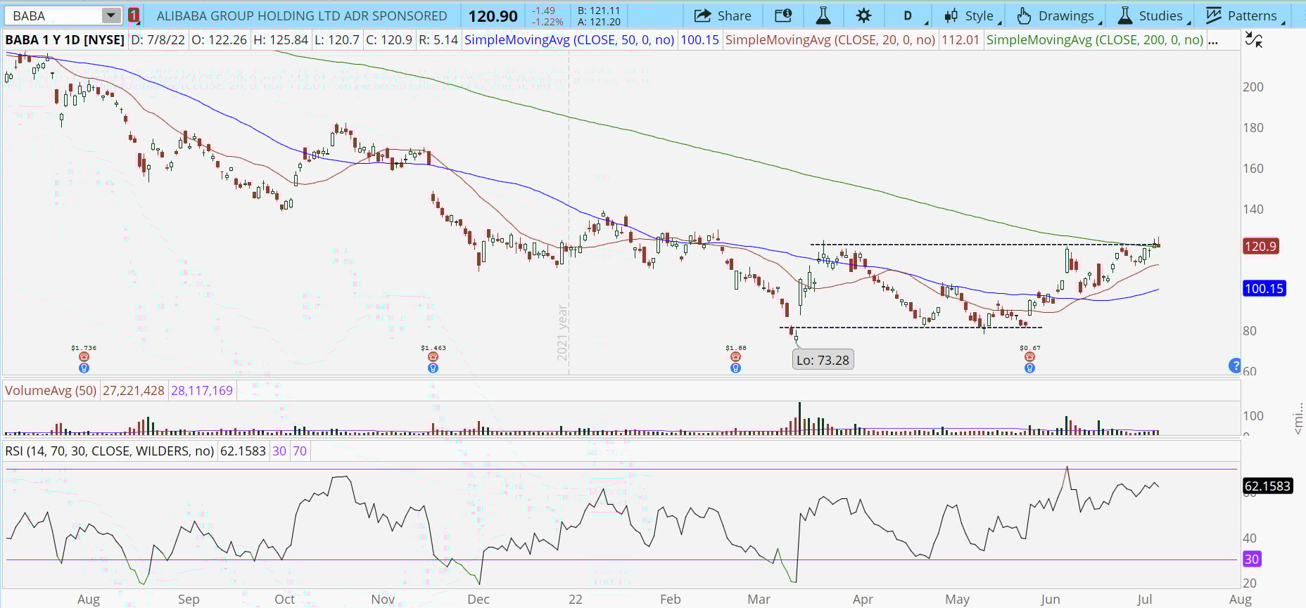Click the SimpleMovingAvg 50 study label
Viewport: 1306px width, 608px height.
click(x=569, y=40)
